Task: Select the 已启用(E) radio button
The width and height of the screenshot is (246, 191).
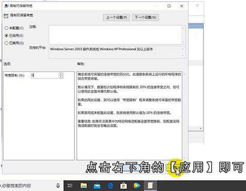Action: click(7, 35)
